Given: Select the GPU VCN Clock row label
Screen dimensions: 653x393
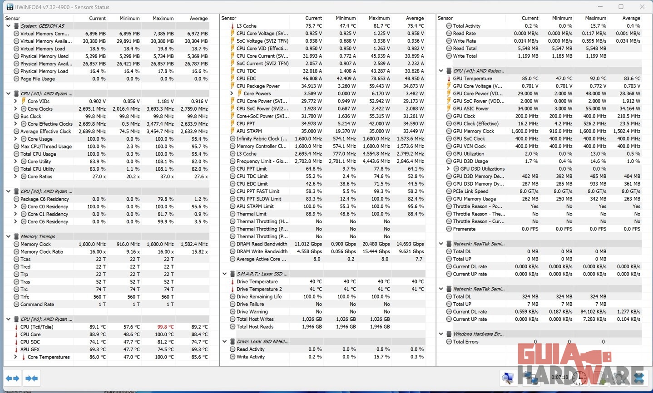Looking at the screenshot, I should point(470,146).
